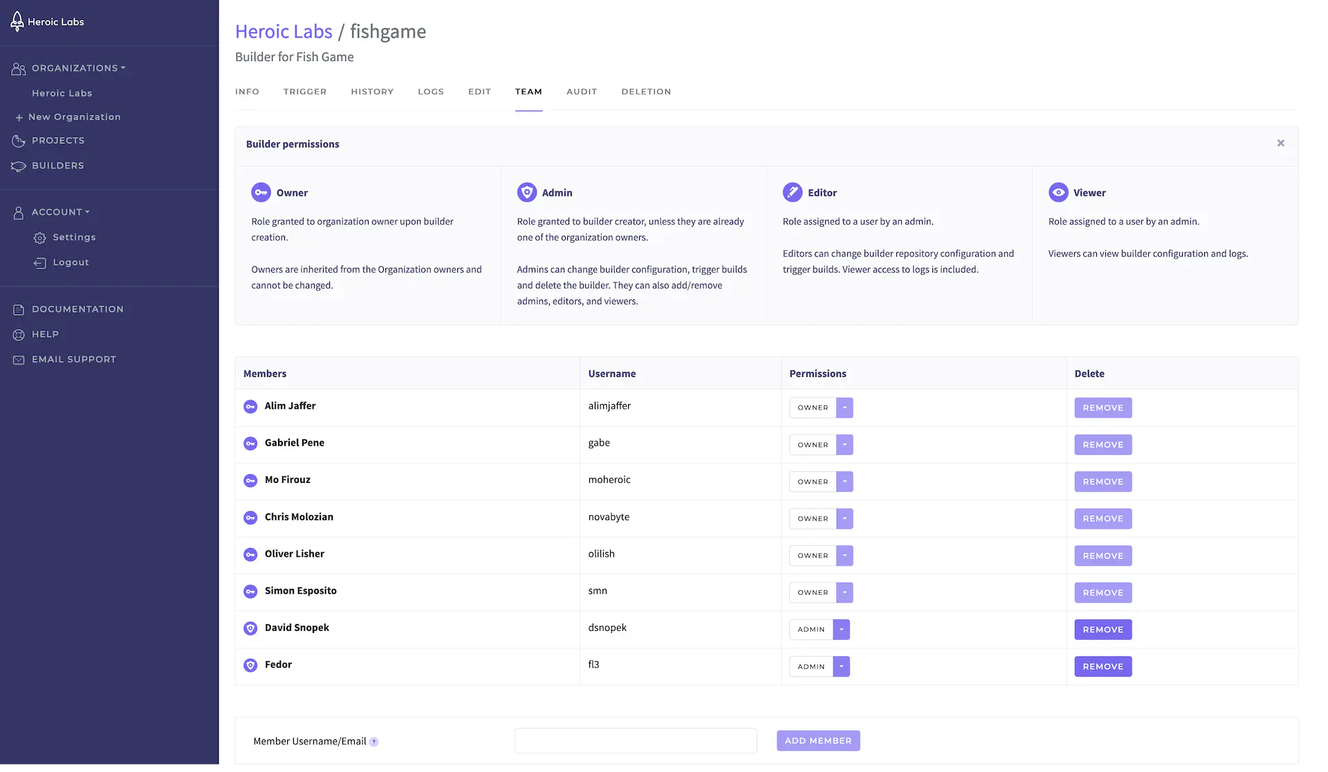Open the permissions dropdown for Oliver Lisher
This screenshot has height=772, width=1328.
(x=845, y=556)
